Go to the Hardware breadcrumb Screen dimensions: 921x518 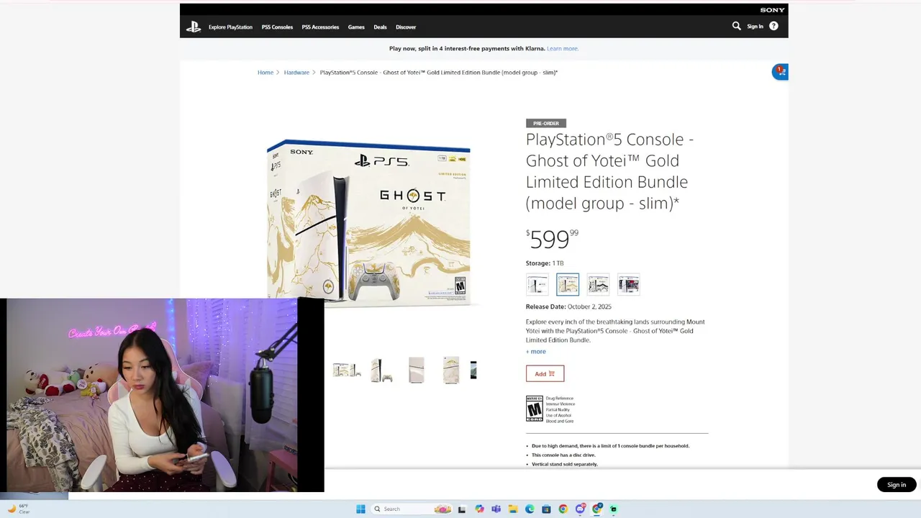[296, 72]
